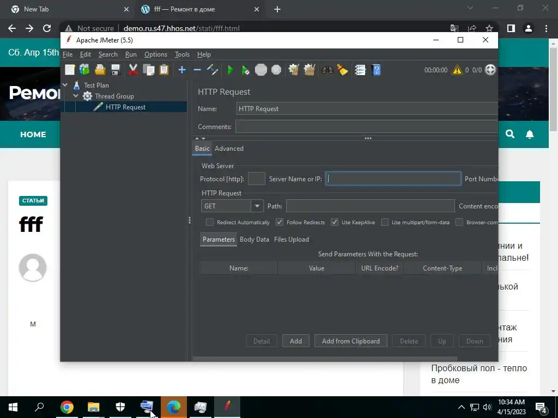This screenshot has width=558, height=418.
Task: Open the Templates icon in JMeter toolbar
Action: point(84,70)
